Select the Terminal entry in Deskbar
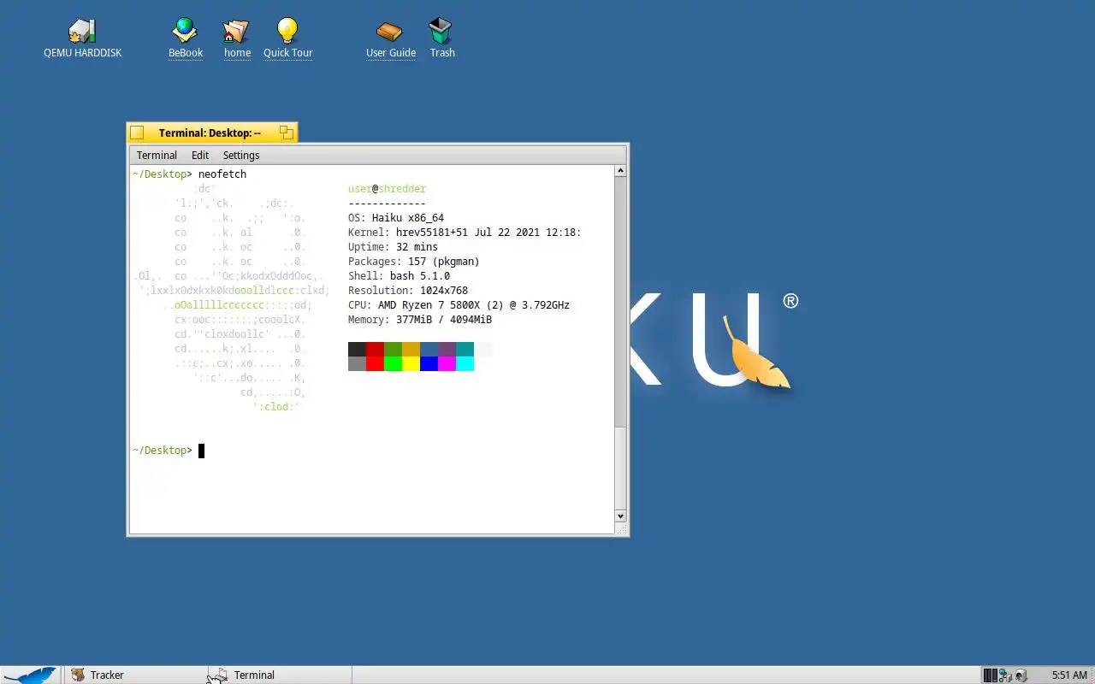This screenshot has width=1095, height=684. pyautogui.click(x=280, y=675)
